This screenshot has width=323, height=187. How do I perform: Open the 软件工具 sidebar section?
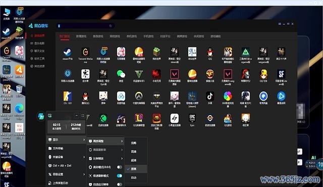37,59
